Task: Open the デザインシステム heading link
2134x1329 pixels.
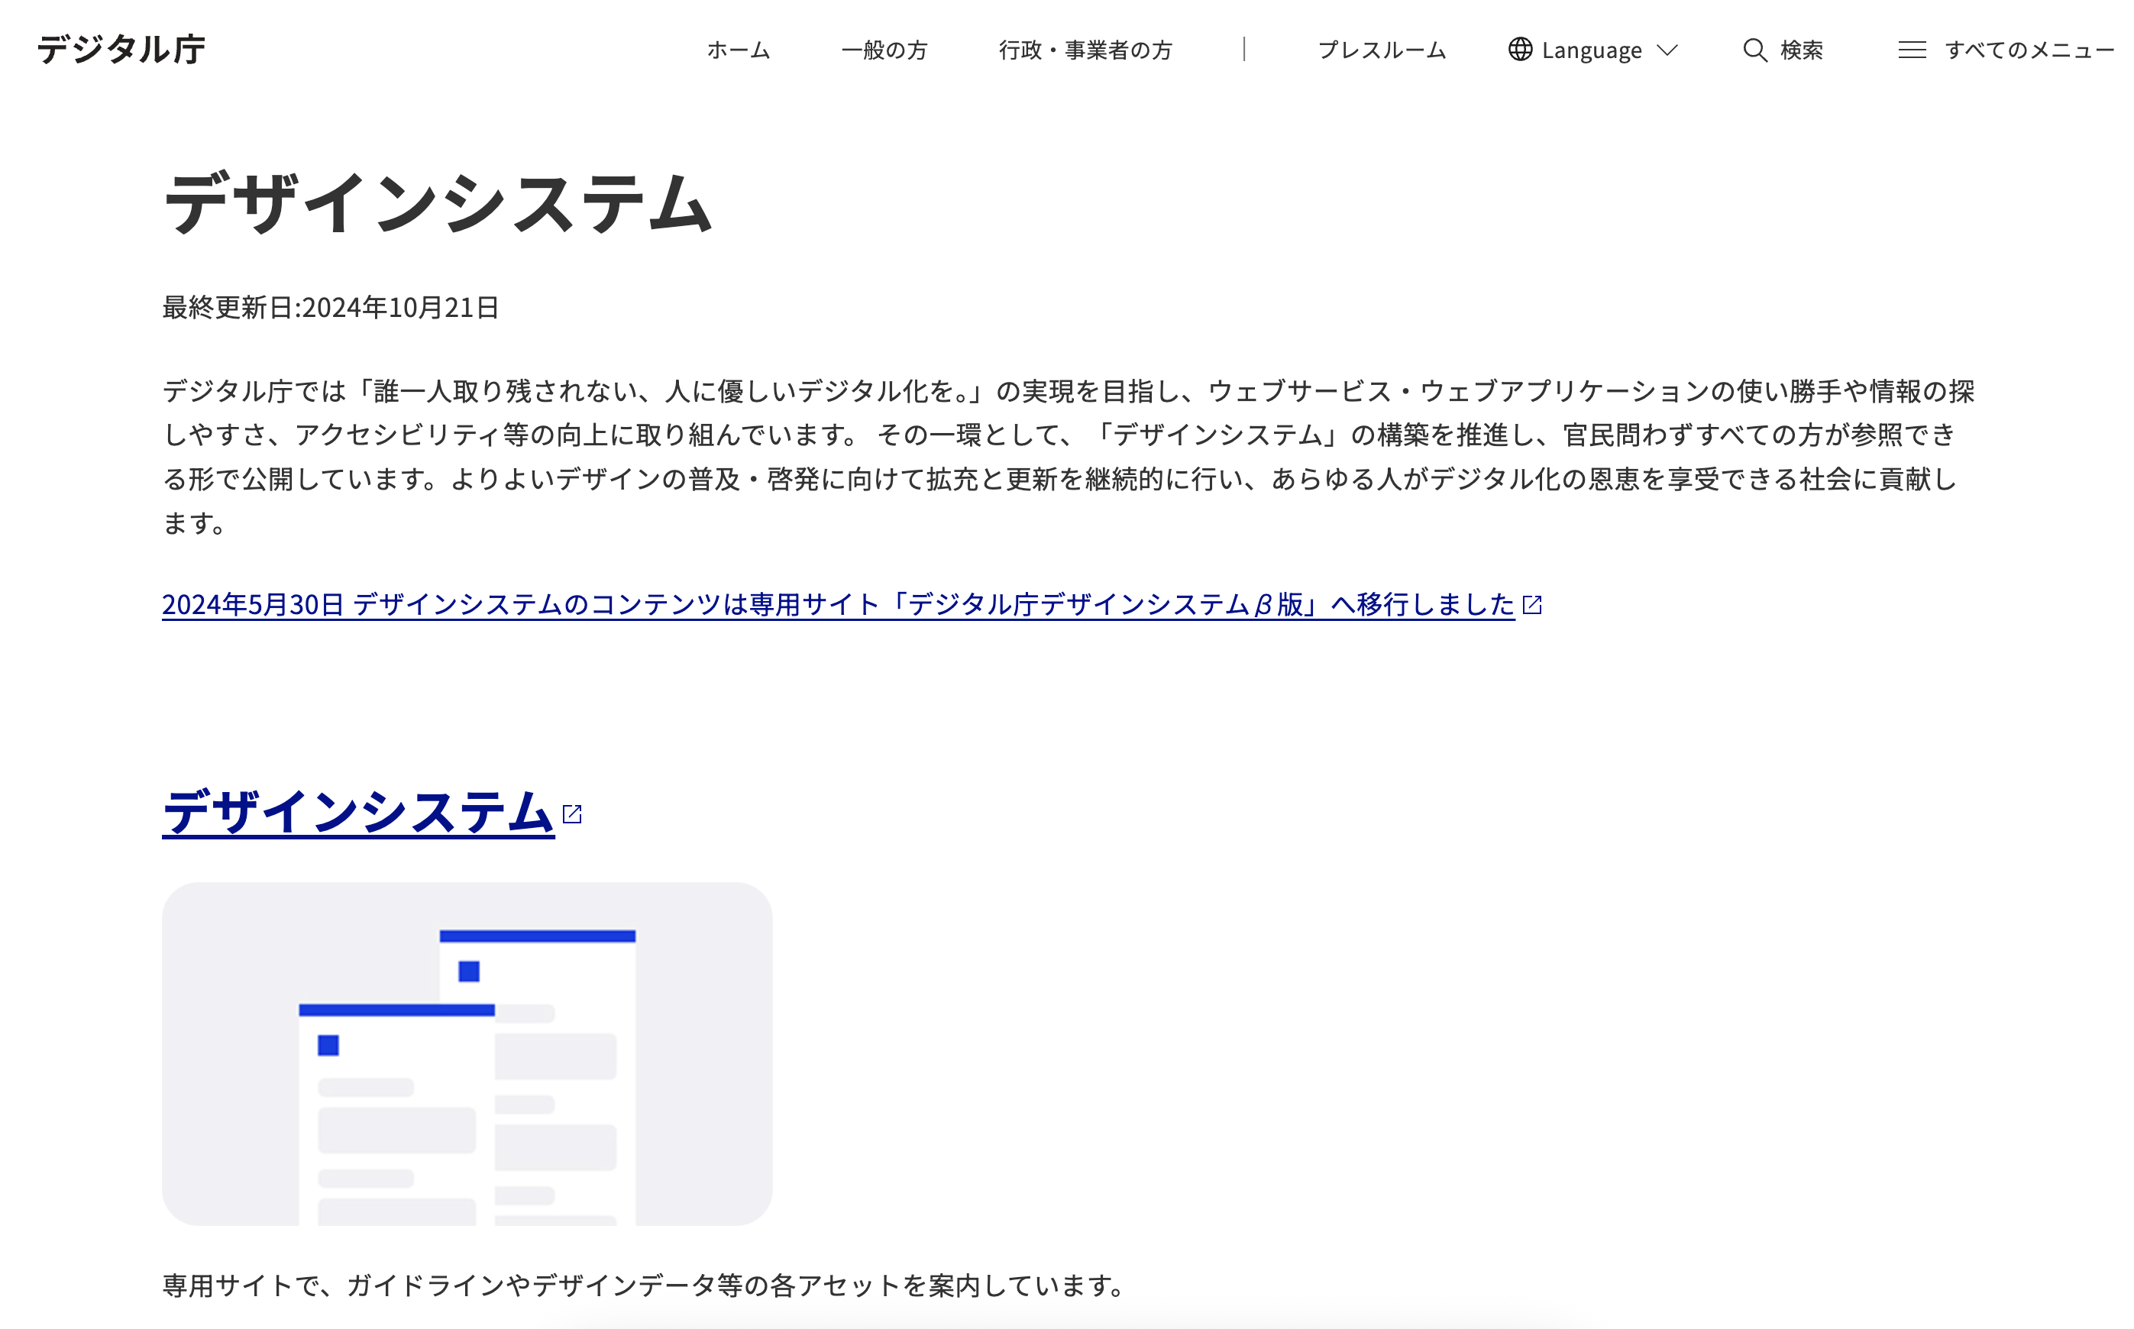Action: [357, 812]
